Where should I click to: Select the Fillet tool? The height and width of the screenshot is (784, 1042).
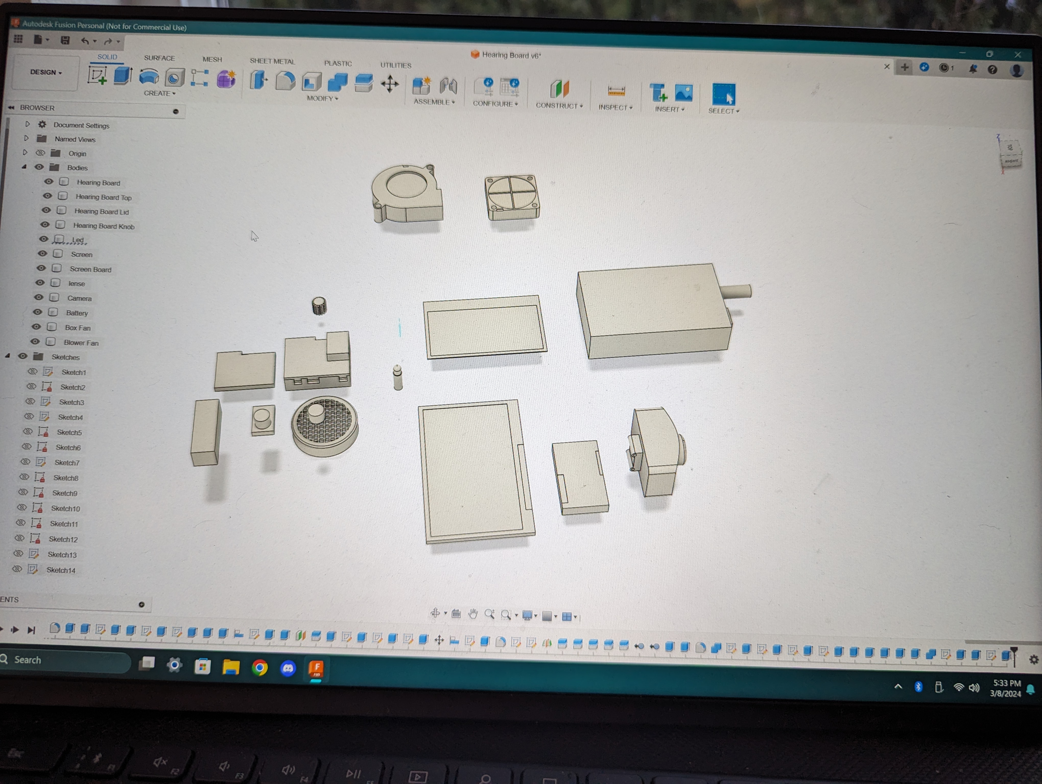coord(285,81)
